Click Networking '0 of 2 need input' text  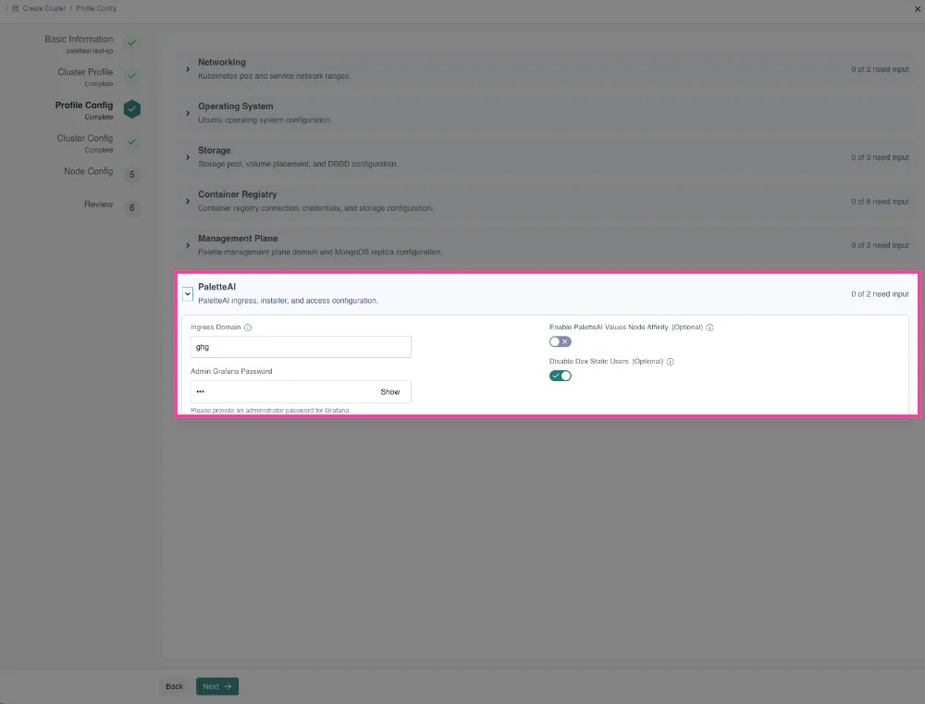pyautogui.click(x=880, y=69)
